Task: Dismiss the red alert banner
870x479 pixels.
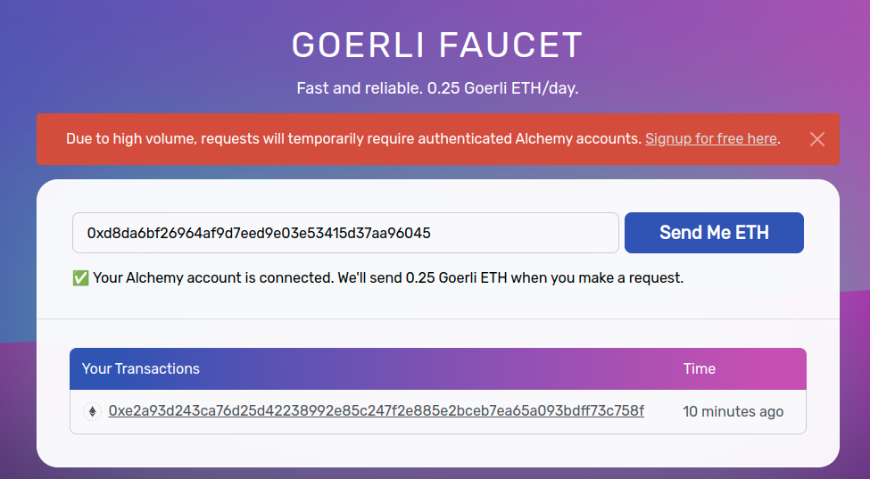Action: (x=816, y=139)
